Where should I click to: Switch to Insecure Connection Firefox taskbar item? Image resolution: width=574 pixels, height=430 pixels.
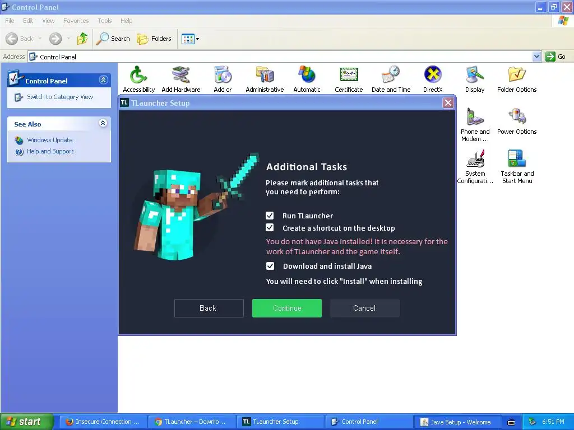pos(103,422)
